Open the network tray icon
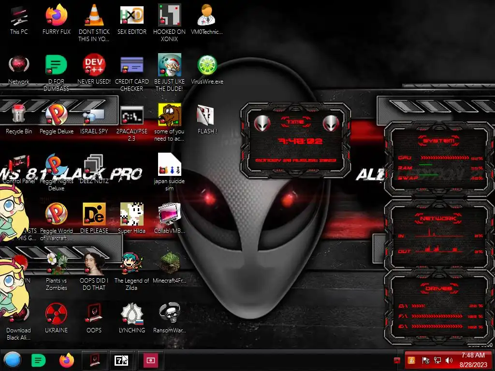Image resolution: width=495 pixels, height=371 pixels. pos(437,360)
